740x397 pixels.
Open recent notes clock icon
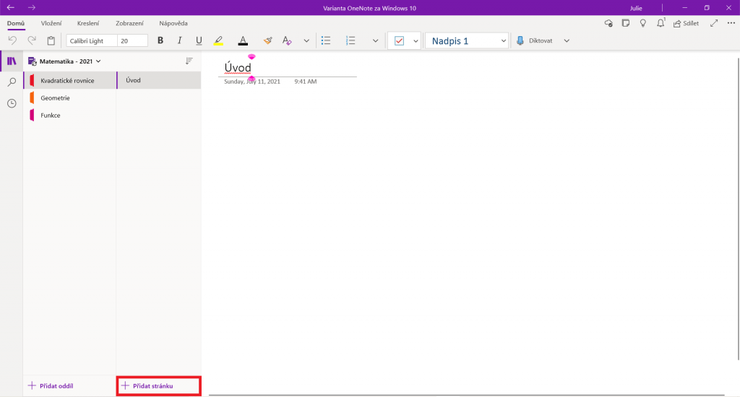click(12, 103)
